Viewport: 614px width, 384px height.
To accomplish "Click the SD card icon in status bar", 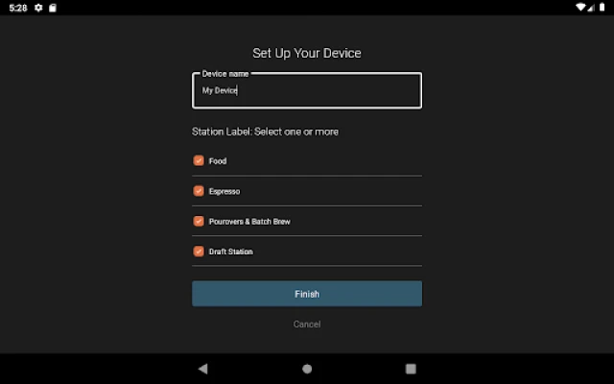I will click(53, 8).
